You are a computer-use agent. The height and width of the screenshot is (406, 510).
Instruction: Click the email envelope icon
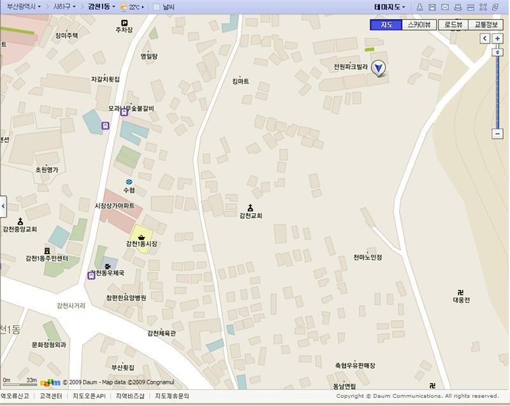pos(445,7)
